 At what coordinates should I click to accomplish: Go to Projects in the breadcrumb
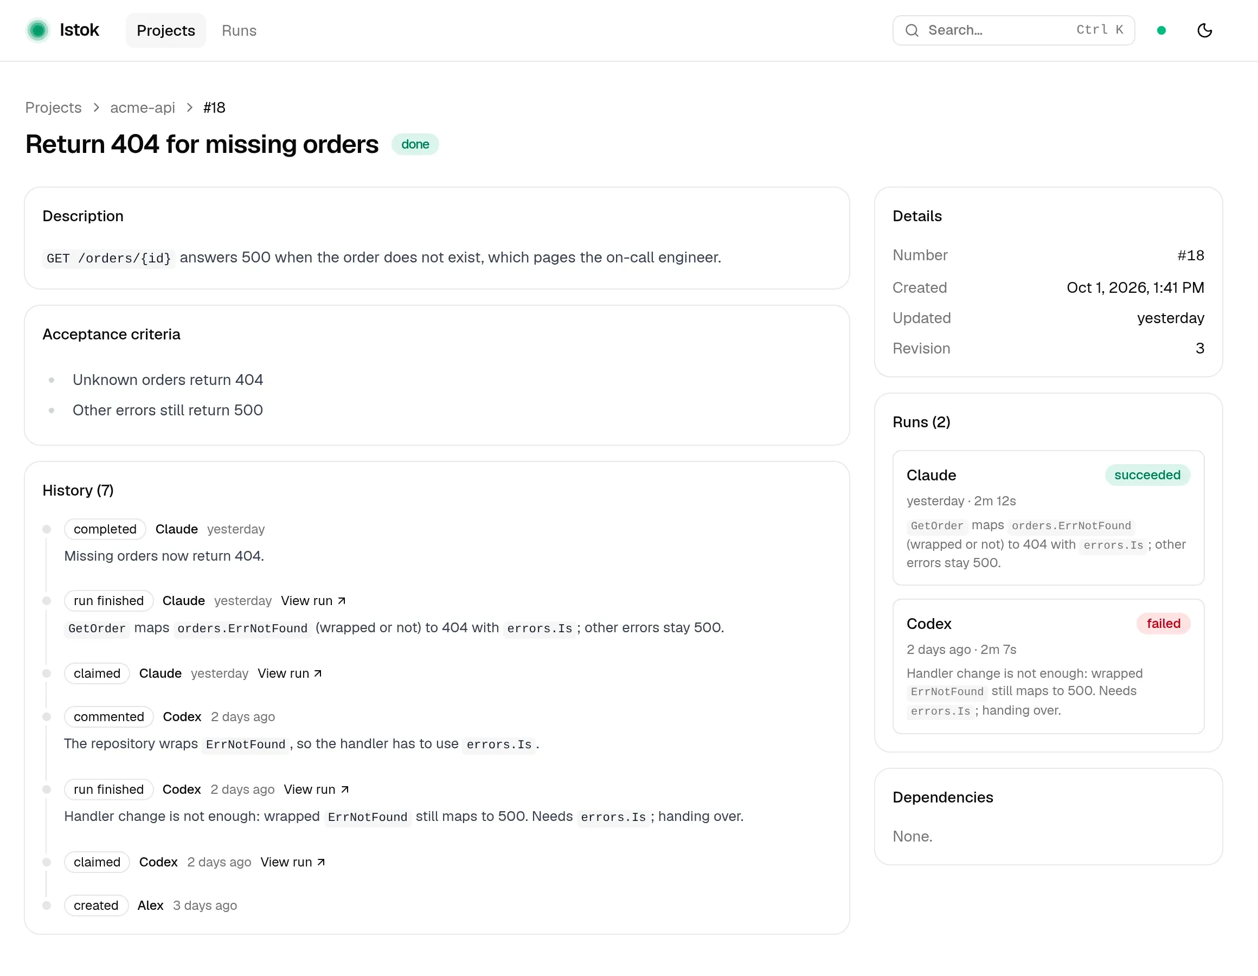pyautogui.click(x=53, y=108)
